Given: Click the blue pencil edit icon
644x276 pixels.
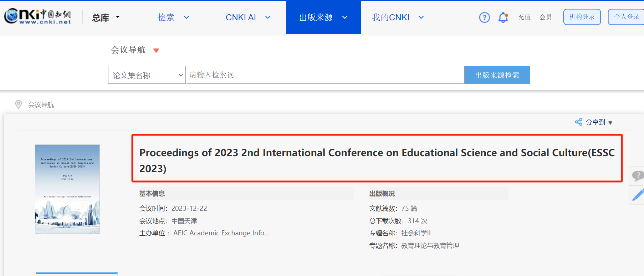Looking at the screenshot, I should click(638, 195).
